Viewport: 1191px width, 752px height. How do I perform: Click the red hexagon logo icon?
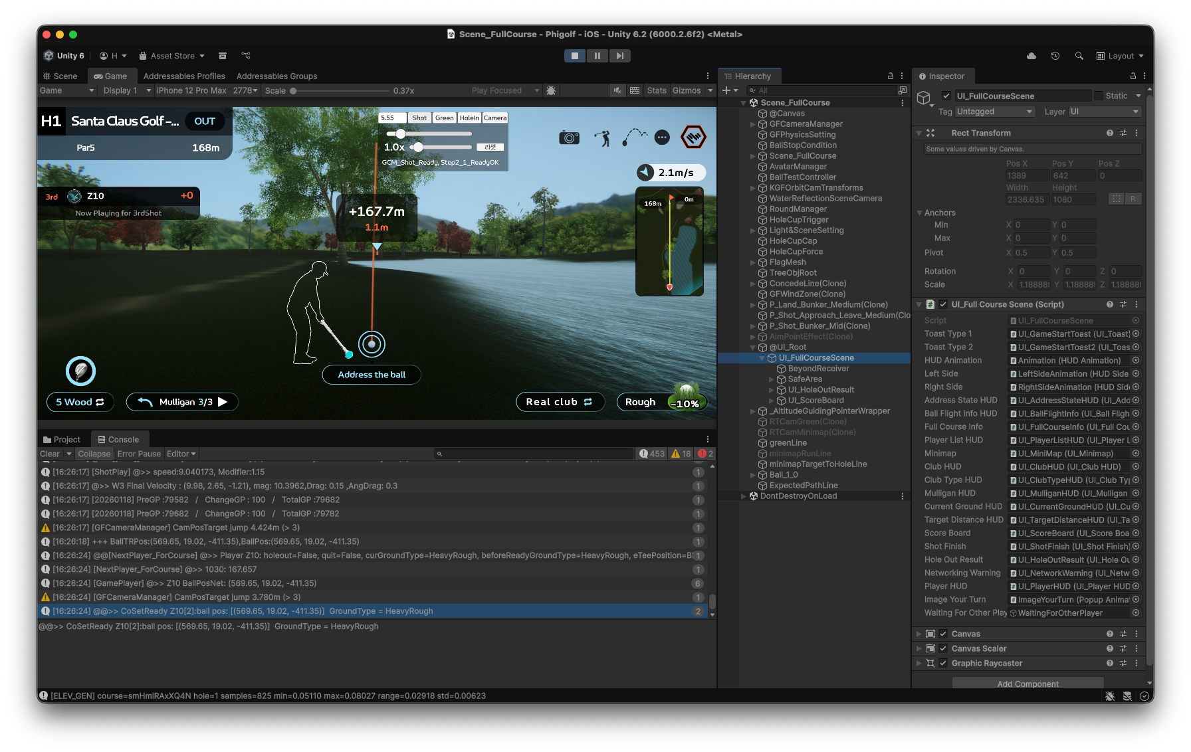click(x=693, y=137)
